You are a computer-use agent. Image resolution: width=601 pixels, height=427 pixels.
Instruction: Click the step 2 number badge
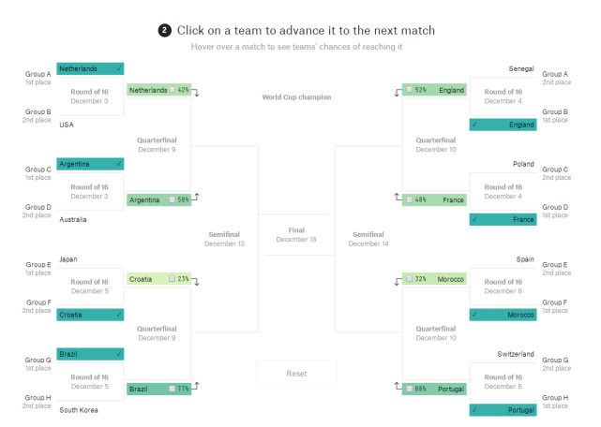coord(165,31)
